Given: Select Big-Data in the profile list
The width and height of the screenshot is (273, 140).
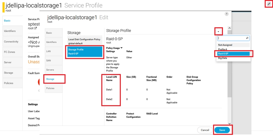Looking at the screenshot, I should pos(233,58).
